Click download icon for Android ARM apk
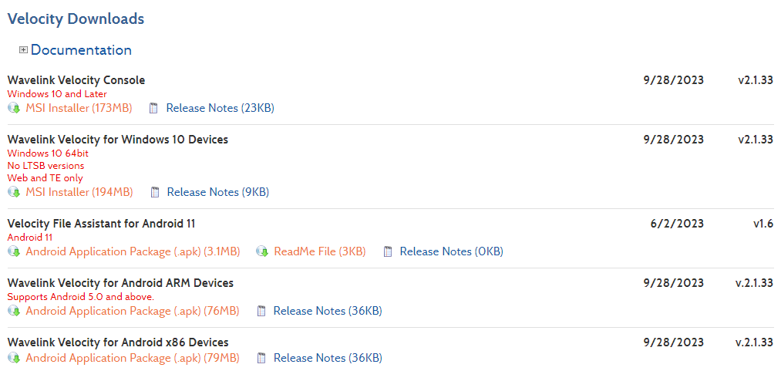Viewport: 781px width, 371px height. 14,311
